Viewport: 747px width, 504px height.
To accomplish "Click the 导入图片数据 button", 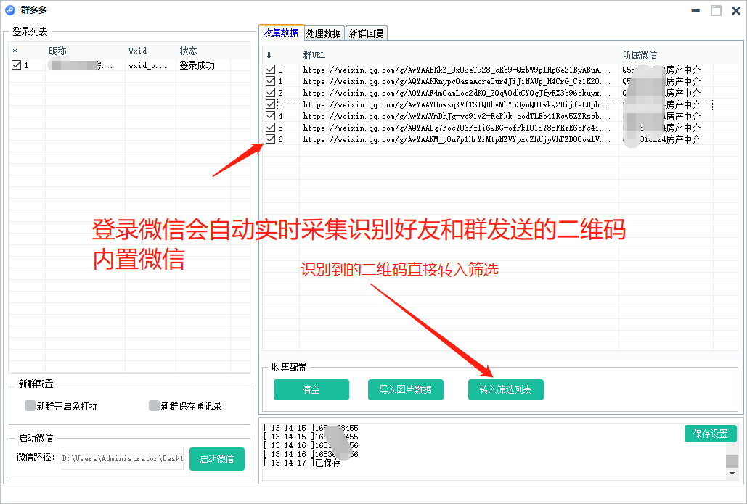I will pyautogui.click(x=405, y=390).
